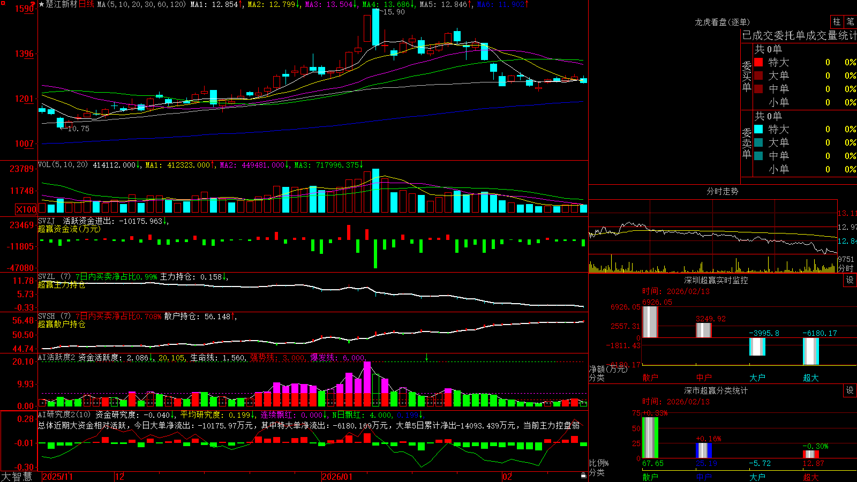This screenshot has width=857, height=482.
Task: Click the 委买单 vertical label
Action: pos(747,76)
